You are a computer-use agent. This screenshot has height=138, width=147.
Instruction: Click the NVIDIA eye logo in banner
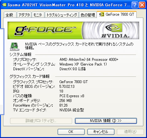114,28
